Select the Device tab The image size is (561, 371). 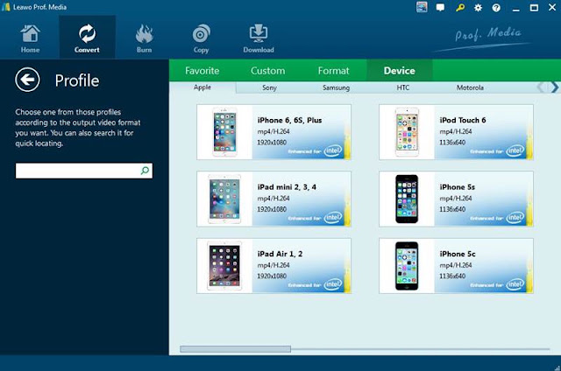coord(400,71)
